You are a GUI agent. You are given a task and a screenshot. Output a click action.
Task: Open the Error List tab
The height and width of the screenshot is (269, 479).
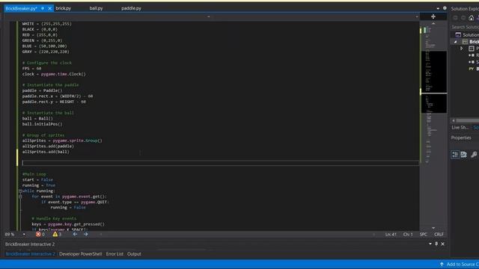click(x=115, y=254)
